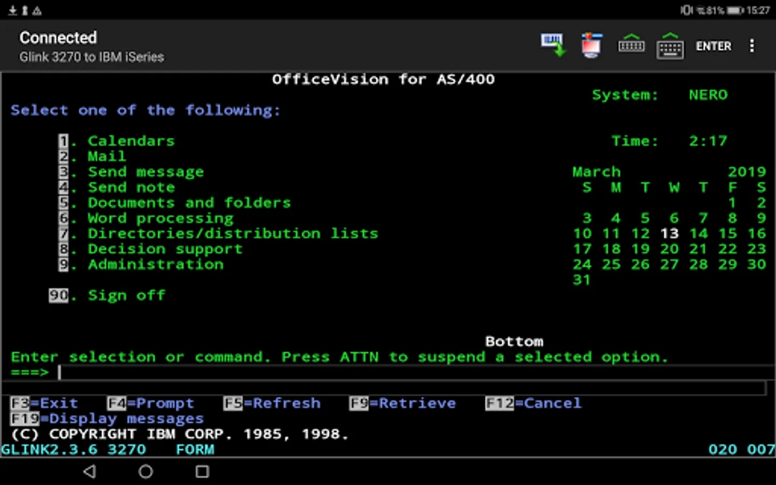Click the cursor position 020 007
776x485 pixels.
(742, 449)
